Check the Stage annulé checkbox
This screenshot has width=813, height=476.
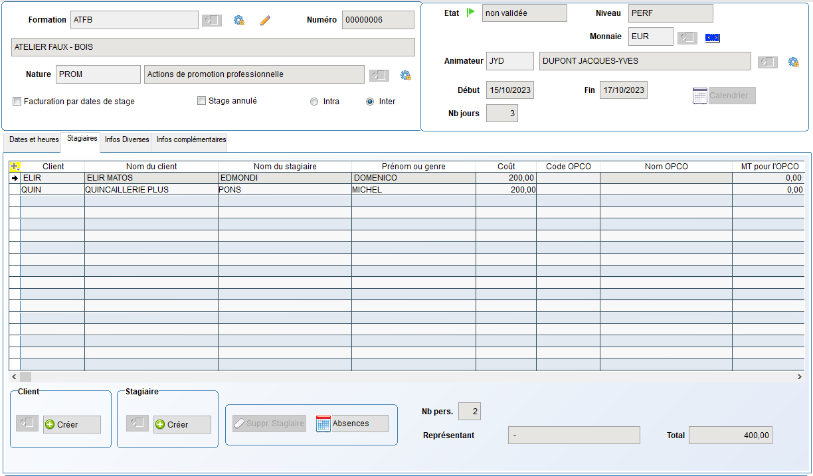pos(202,101)
